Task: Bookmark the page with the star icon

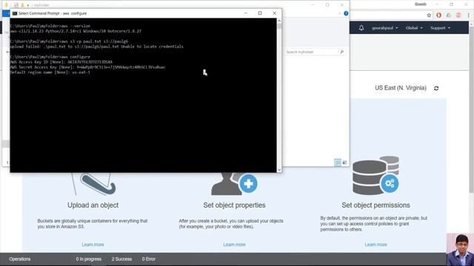Action: coord(429,15)
